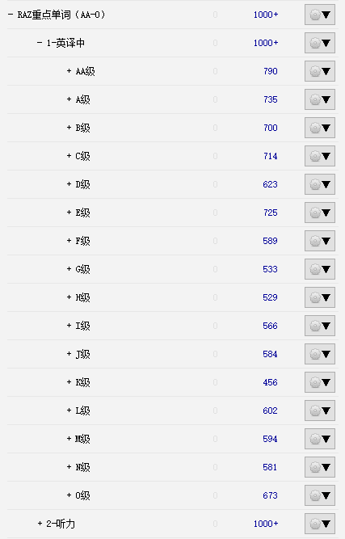Viewport: 345px width, 539px height.
Task: Open gear menu for F级 deck
Action: (320, 241)
